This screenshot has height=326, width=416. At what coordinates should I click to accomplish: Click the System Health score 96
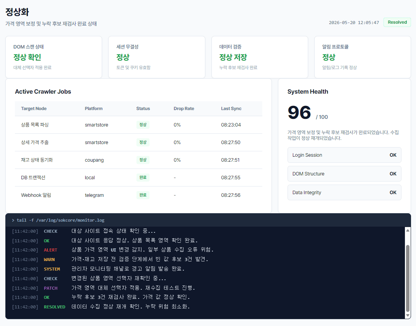click(x=299, y=112)
